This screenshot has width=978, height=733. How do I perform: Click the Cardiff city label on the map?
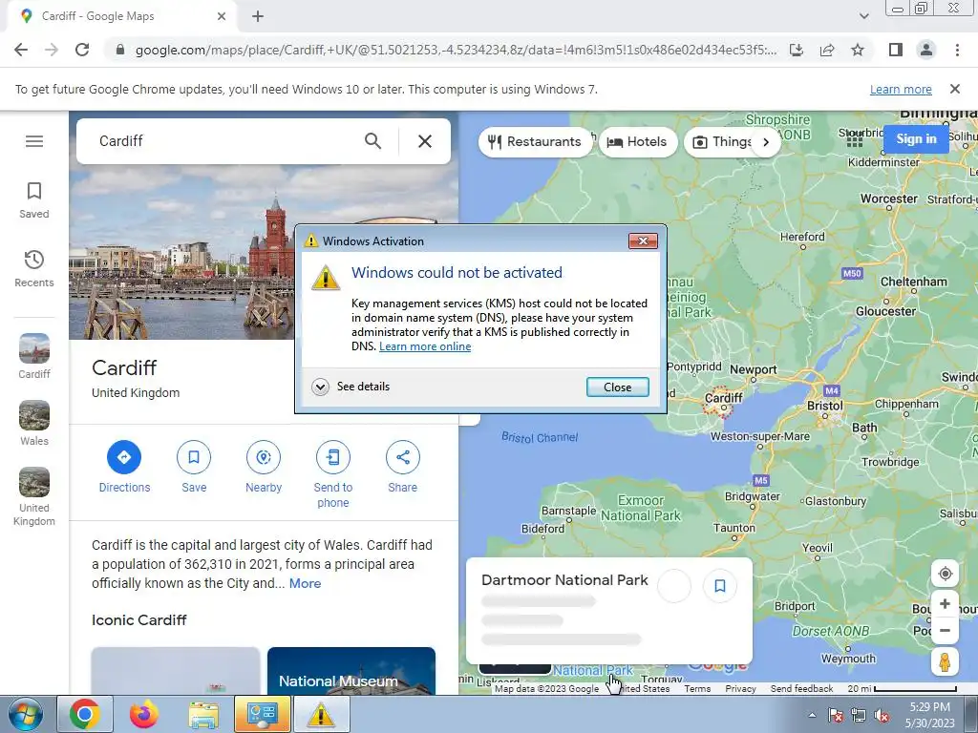724,397
